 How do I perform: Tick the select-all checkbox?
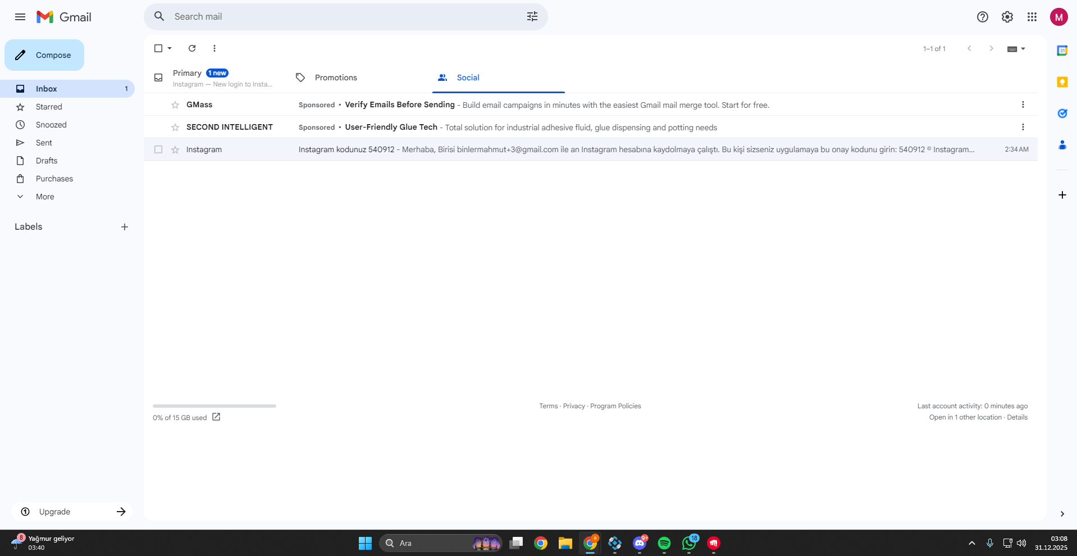point(158,48)
